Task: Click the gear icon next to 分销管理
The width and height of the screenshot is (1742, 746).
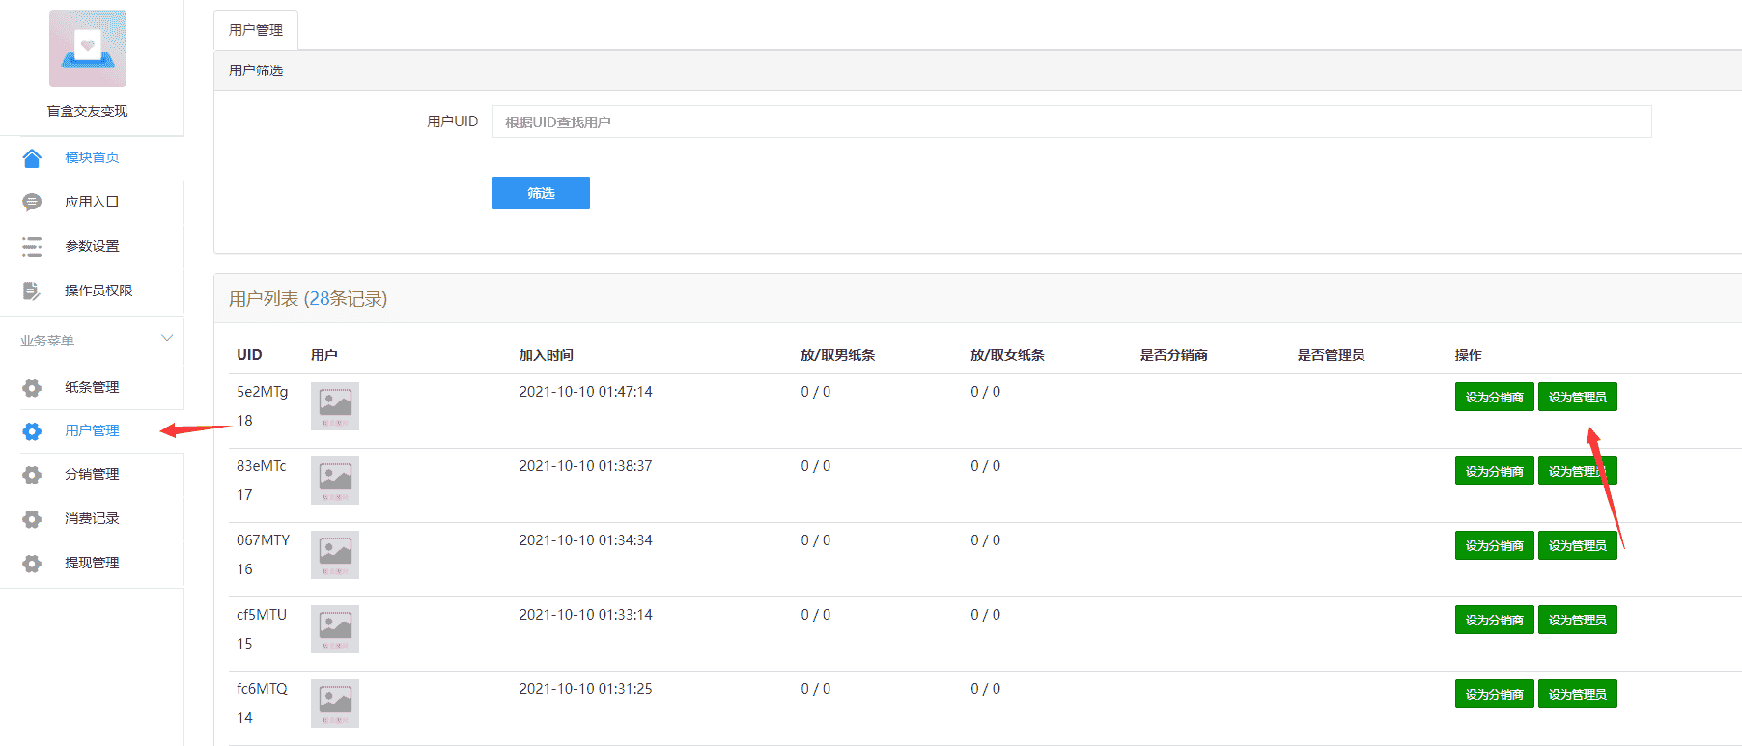Action: (x=32, y=475)
